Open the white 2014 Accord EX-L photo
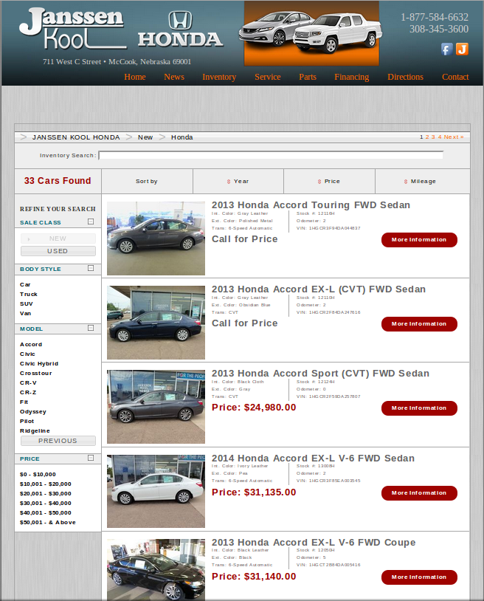Screen dimensions: 484x601 [156, 491]
